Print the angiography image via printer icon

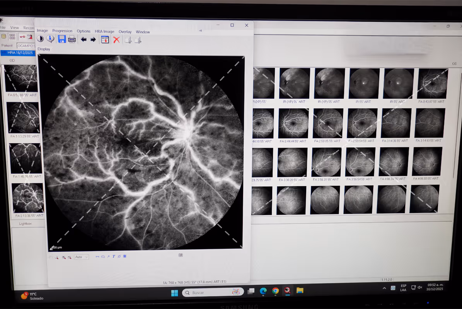(x=72, y=39)
